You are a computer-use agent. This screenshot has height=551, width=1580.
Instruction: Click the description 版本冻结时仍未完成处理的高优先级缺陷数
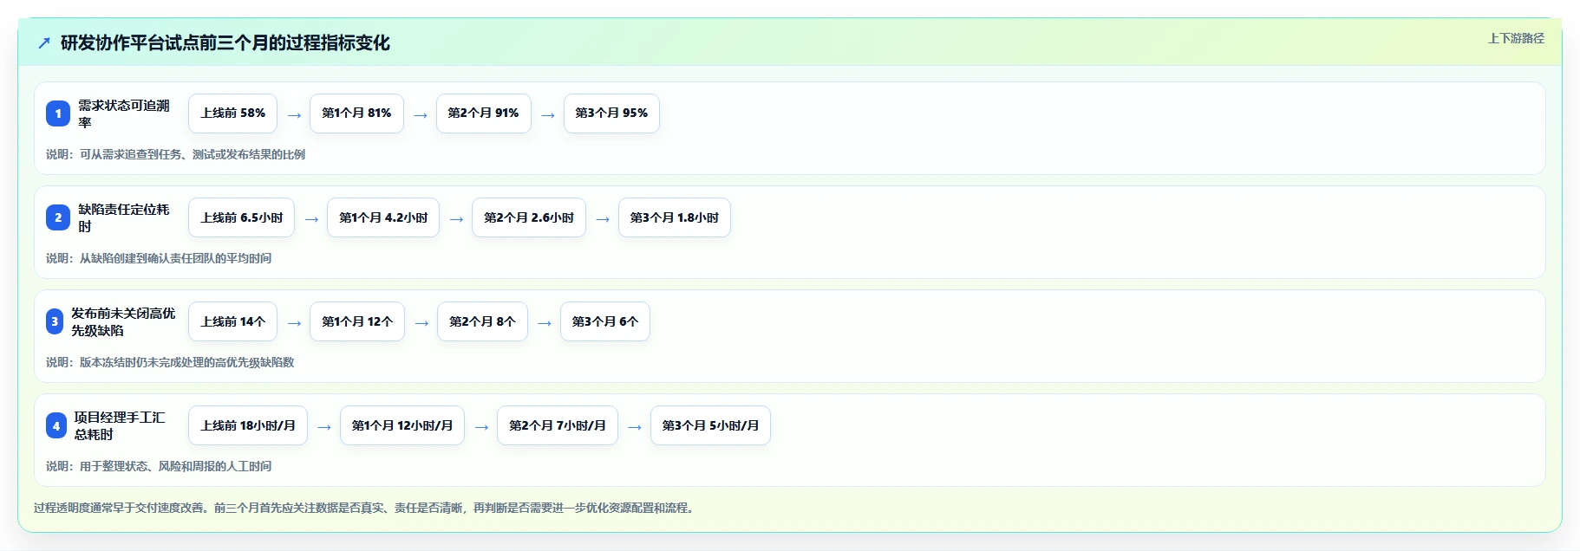[x=187, y=362]
